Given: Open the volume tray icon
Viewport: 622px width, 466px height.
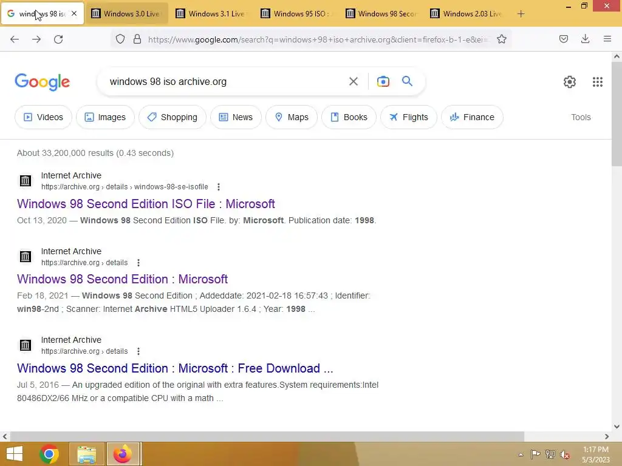Looking at the screenshot, I should [x=565, y=454].
